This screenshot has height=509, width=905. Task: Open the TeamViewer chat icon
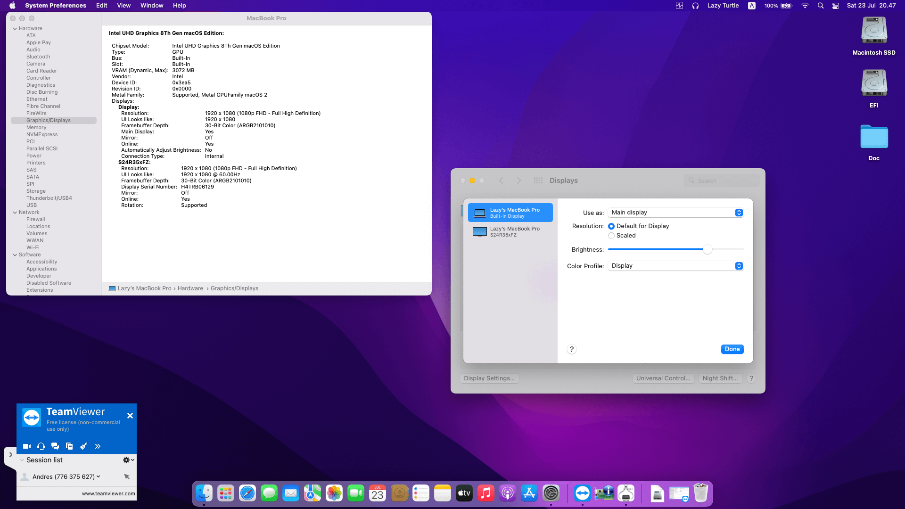(55, 446)
